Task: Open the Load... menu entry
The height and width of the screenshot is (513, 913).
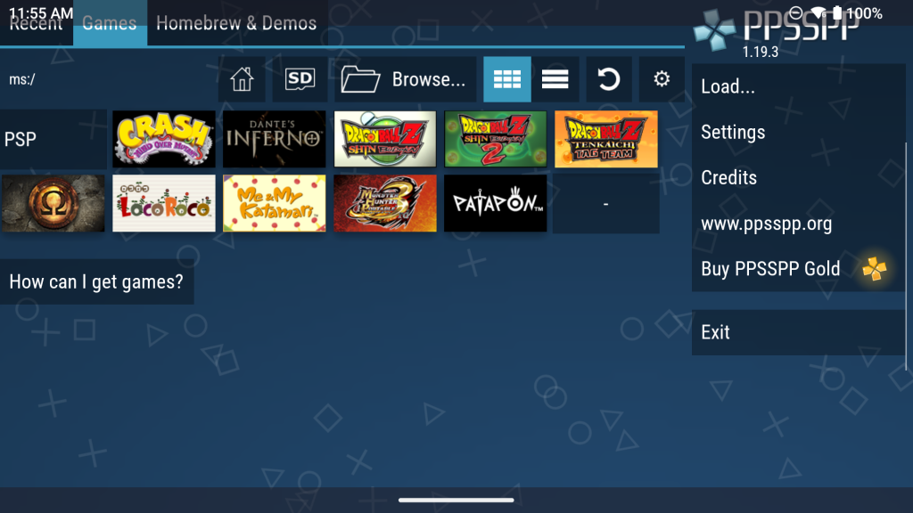Action: coord(798,86)
